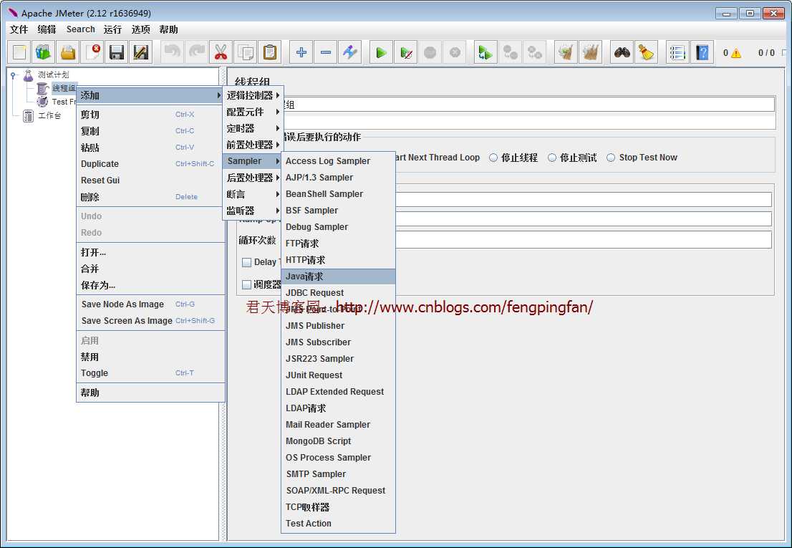Click the grey Stop test icon
Viewport: 792px width, 548px height.
tap(430, 52)
